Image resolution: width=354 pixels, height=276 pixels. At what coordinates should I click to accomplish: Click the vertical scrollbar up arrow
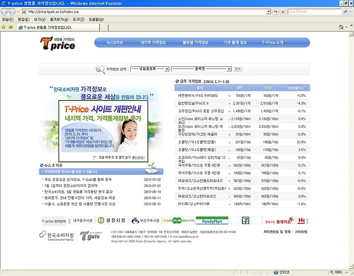click(351, 34)
